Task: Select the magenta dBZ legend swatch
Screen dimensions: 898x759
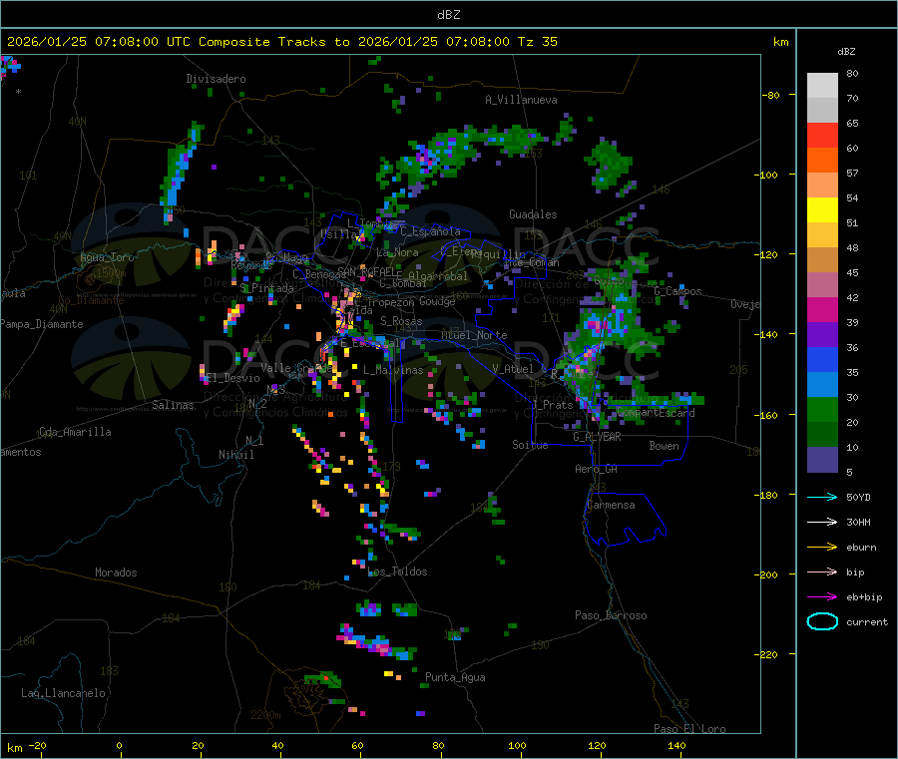Action: pyautogui.click(x=822, y=309)
